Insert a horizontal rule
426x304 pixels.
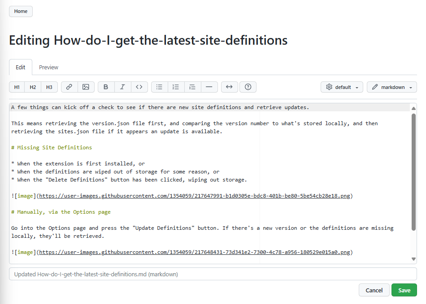coord(209,87)
